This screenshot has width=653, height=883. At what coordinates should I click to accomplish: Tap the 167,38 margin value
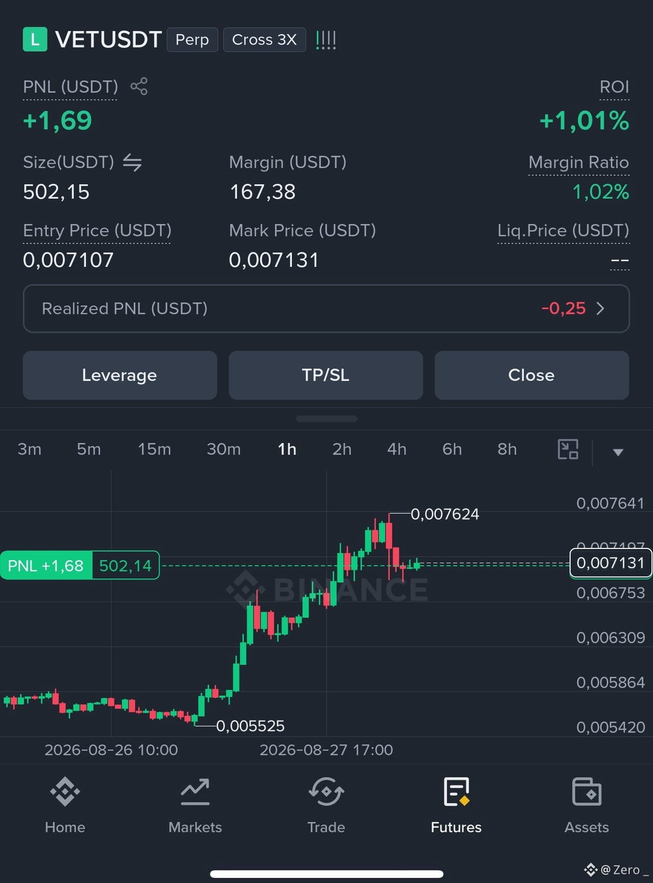262,192
